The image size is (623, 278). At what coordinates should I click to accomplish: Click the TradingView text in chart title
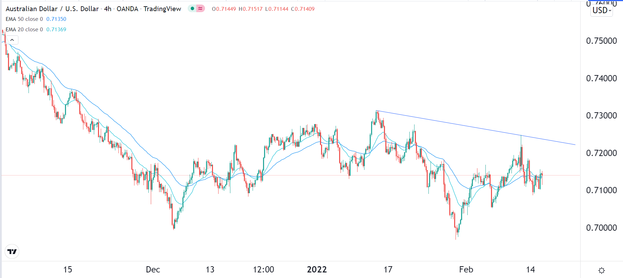[x=162, y=9]
